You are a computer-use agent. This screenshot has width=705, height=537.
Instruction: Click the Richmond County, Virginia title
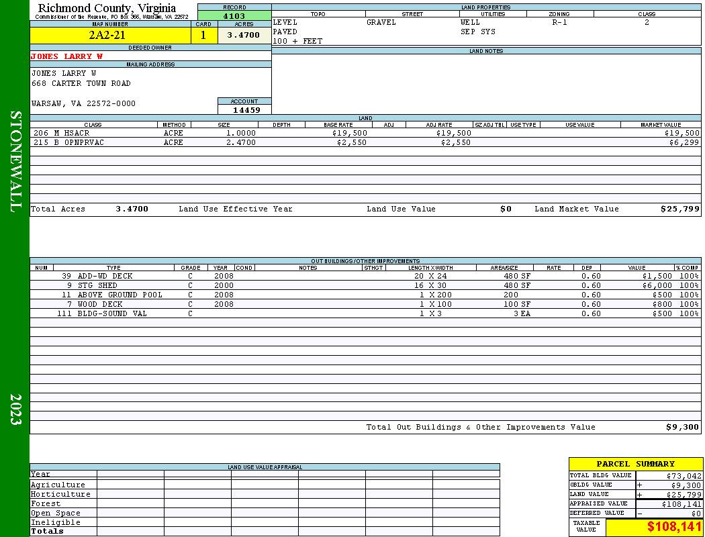107,8
